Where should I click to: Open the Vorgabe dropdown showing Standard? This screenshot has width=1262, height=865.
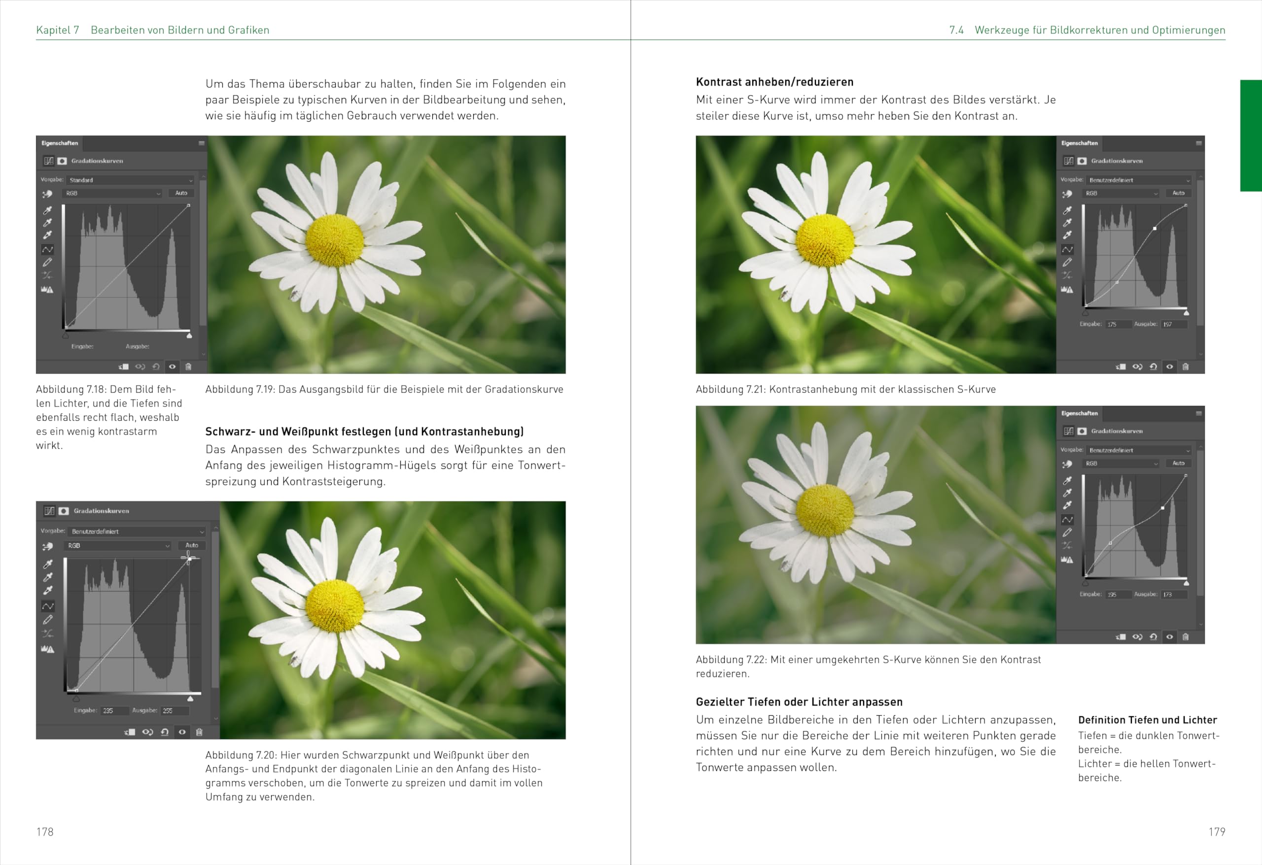tap(130, 180)
